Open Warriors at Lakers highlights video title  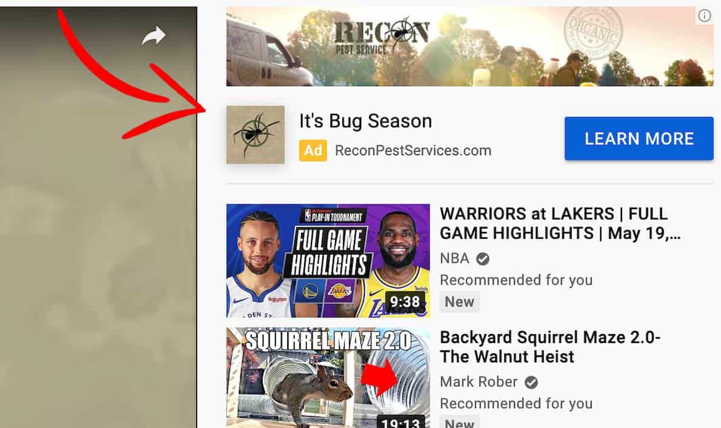pyautogui.click(x=560, y=224)
